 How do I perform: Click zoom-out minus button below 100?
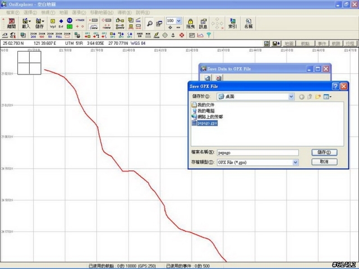tap(178, 27)
